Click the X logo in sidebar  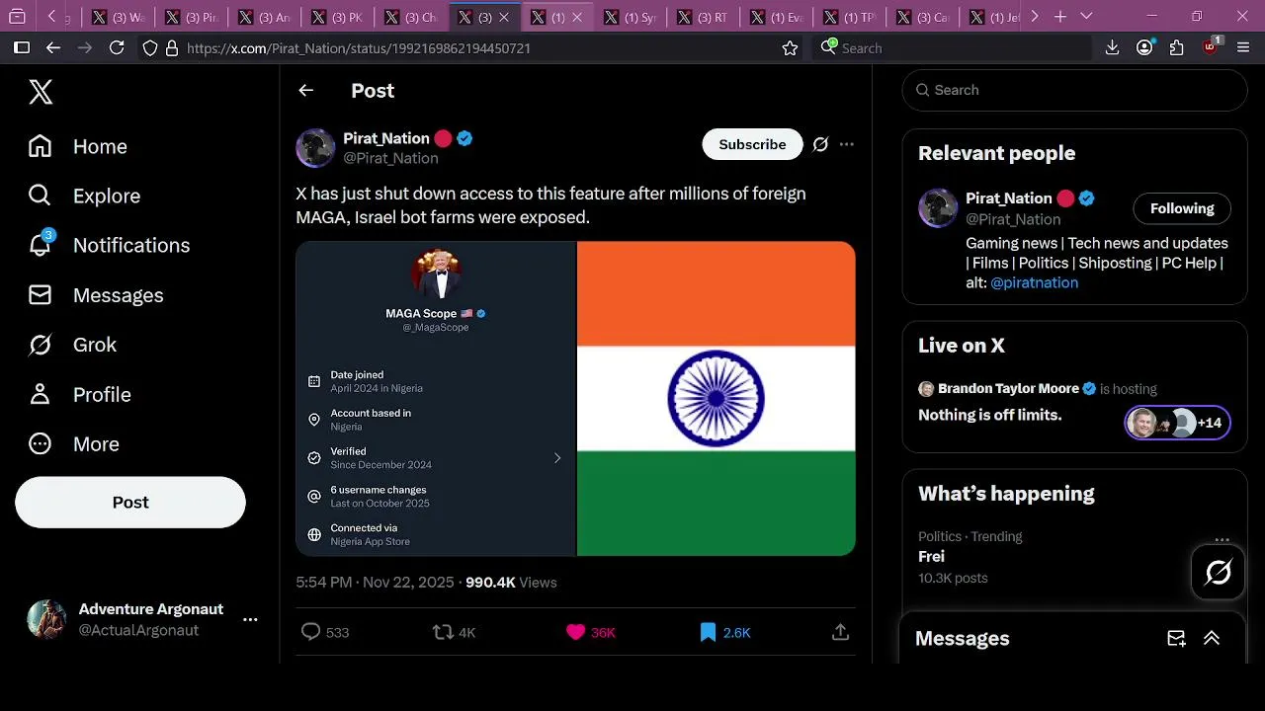(x=41, y=92)
